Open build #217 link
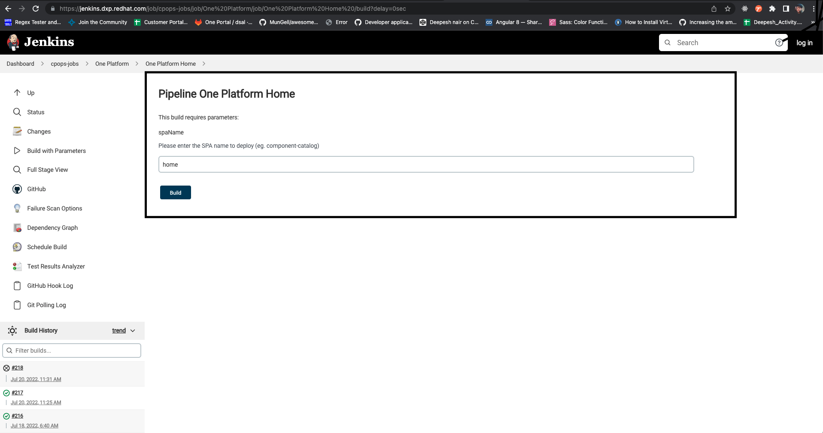This screenshot has height=433, width=823. pyautogui.click(x=18, y=393)
